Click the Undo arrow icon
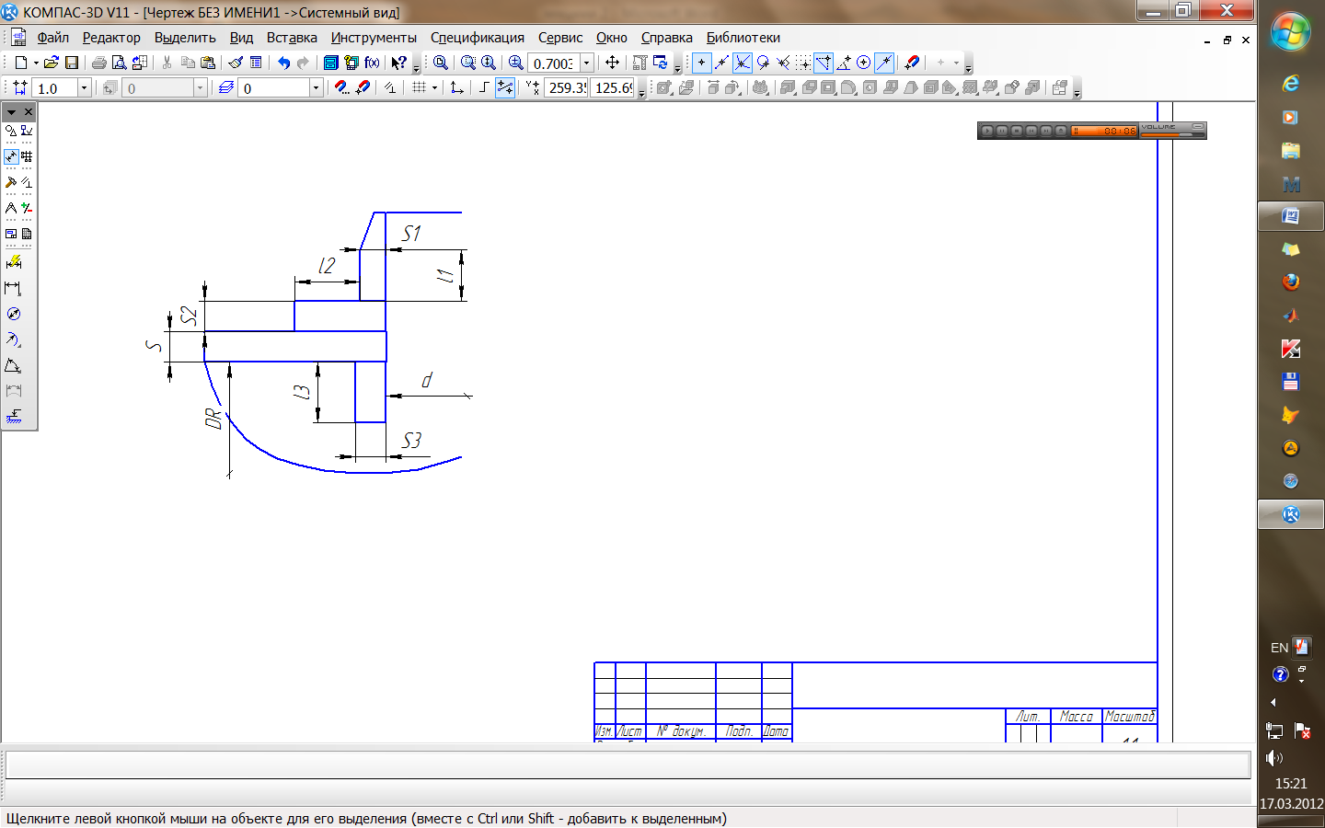The height and width of the screenshot is (828, 1325). pyautogui.click(x=283, y=63)
